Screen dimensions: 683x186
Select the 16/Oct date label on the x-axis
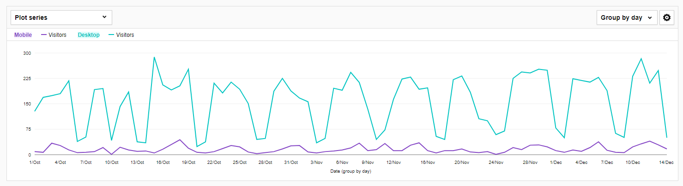(163, 163)
